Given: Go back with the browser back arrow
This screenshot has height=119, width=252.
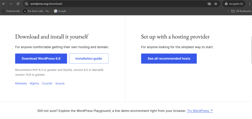Looking at the screenshot, I should point(3,4).
